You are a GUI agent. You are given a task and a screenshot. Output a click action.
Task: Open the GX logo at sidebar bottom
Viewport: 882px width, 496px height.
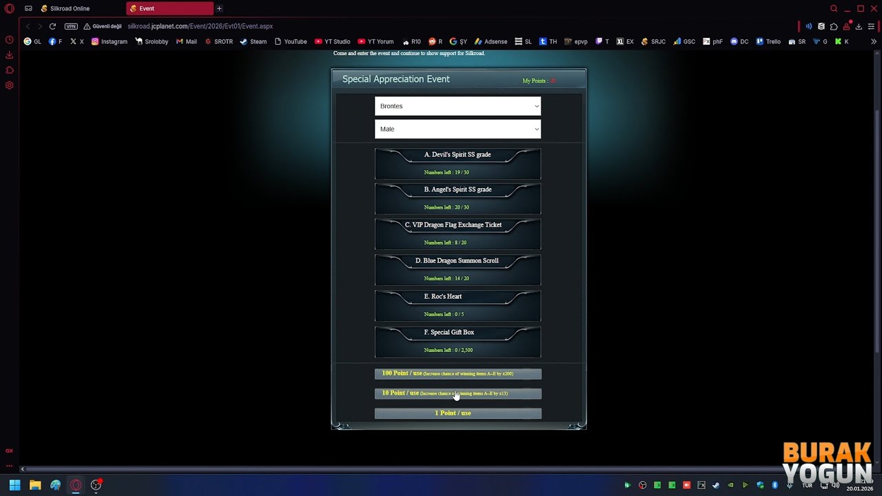10,451
